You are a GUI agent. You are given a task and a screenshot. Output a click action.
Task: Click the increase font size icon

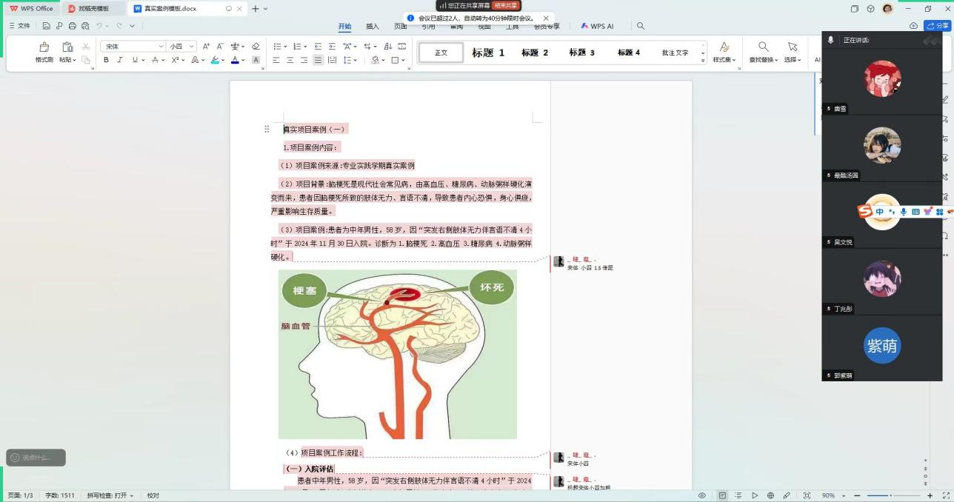point(206,46)
